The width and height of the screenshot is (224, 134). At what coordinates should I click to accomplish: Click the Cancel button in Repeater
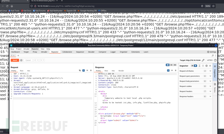[x=28, y=60]
